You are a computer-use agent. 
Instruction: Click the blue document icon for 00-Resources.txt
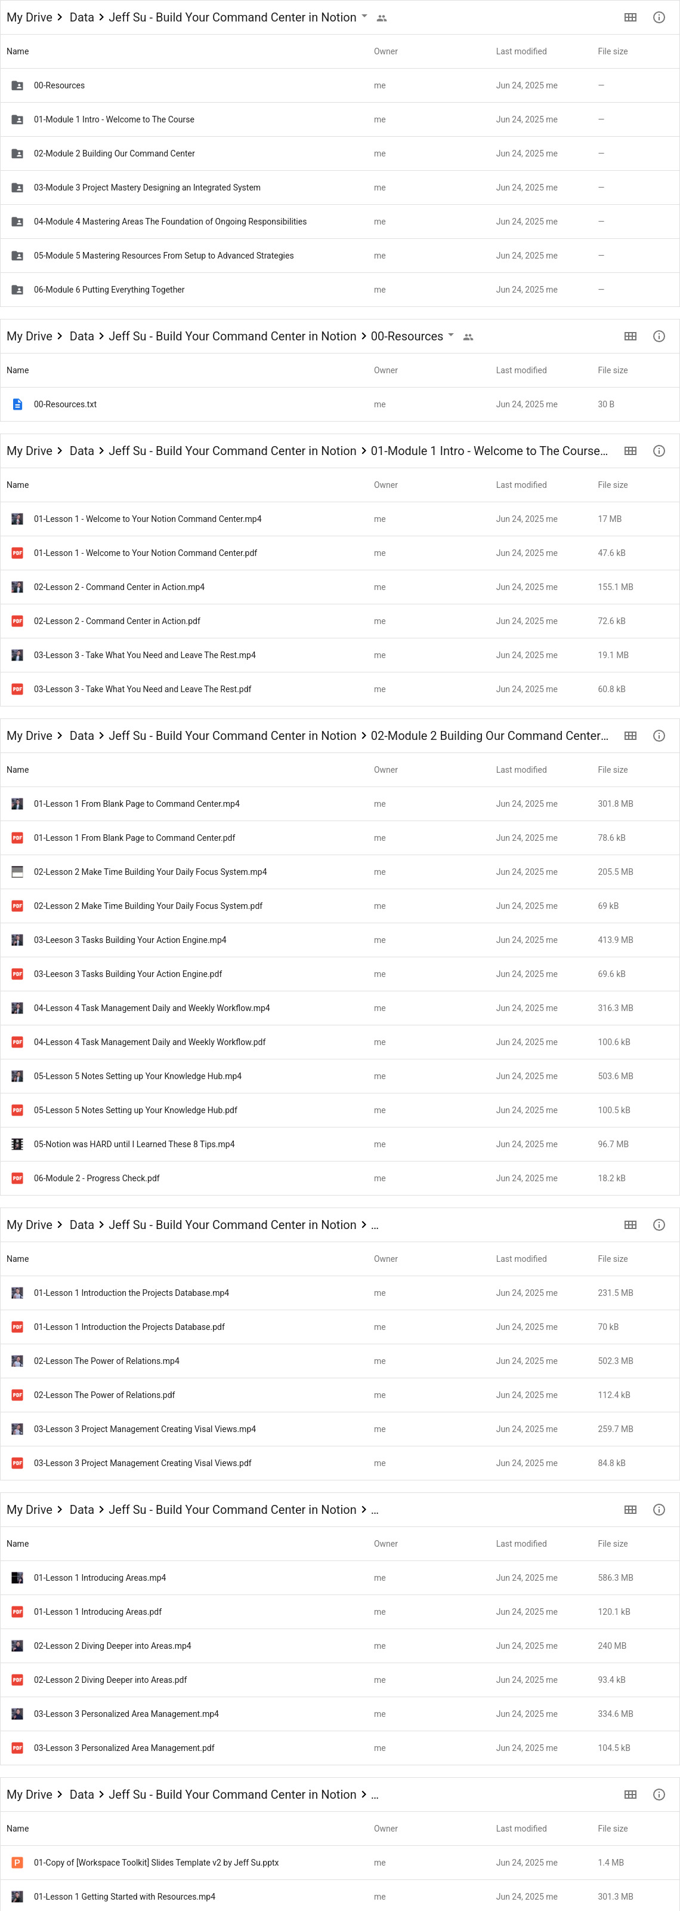tap(17, 404)
